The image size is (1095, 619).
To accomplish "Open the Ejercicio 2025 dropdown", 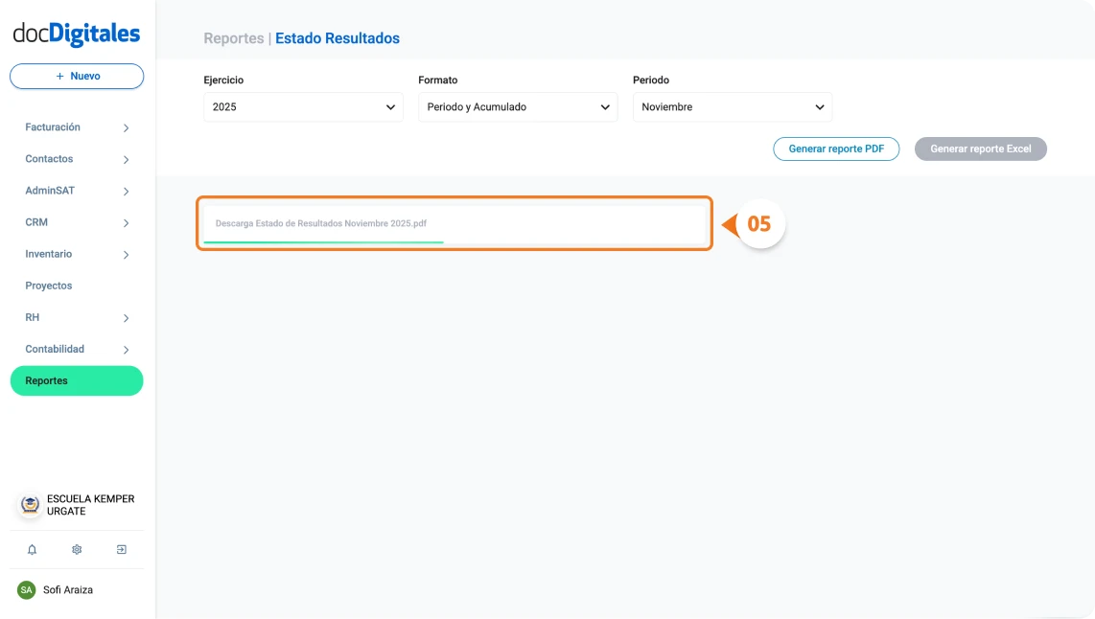I will click(303, 107).
